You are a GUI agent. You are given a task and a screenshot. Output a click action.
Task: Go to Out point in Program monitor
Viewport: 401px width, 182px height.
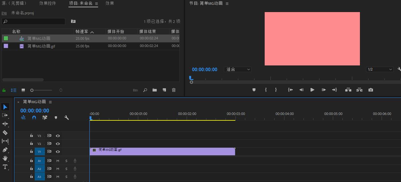[334, 90]
